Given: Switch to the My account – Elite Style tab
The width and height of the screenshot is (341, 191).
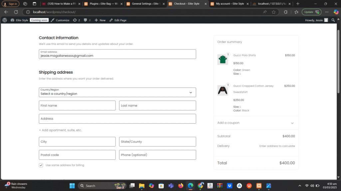Looking at the screenshot, I should coord(230,4).
